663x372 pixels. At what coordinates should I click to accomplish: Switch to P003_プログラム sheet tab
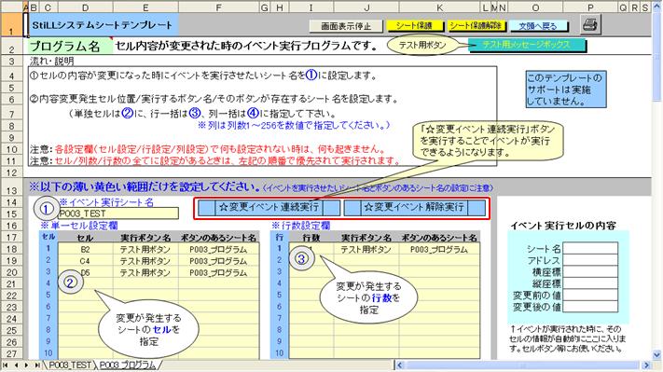pos(128,365)
